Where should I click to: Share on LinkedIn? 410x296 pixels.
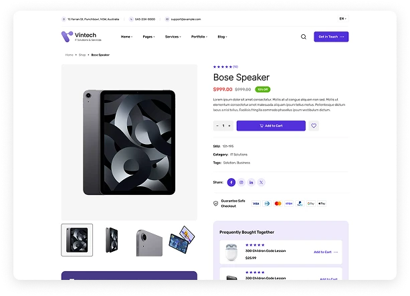(251, 182)
